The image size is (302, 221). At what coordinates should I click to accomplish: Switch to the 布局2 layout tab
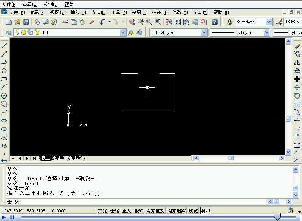coord(77,158)
